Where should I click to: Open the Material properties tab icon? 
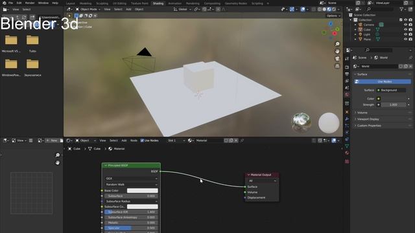click(x=347, y=153)
